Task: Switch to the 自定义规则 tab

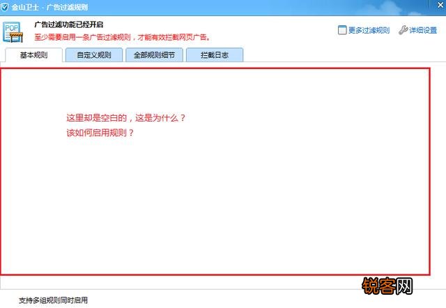Action: coord(94,55)
